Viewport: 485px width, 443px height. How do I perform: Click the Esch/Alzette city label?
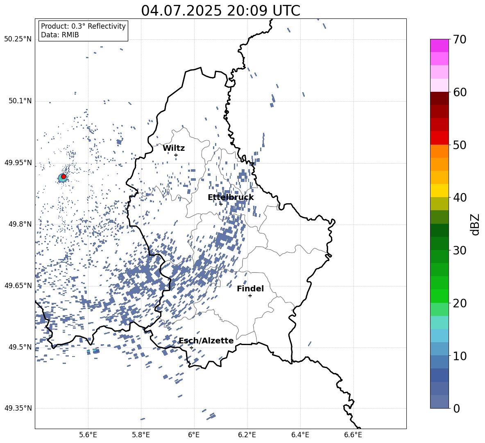click(x=206, y=341)
